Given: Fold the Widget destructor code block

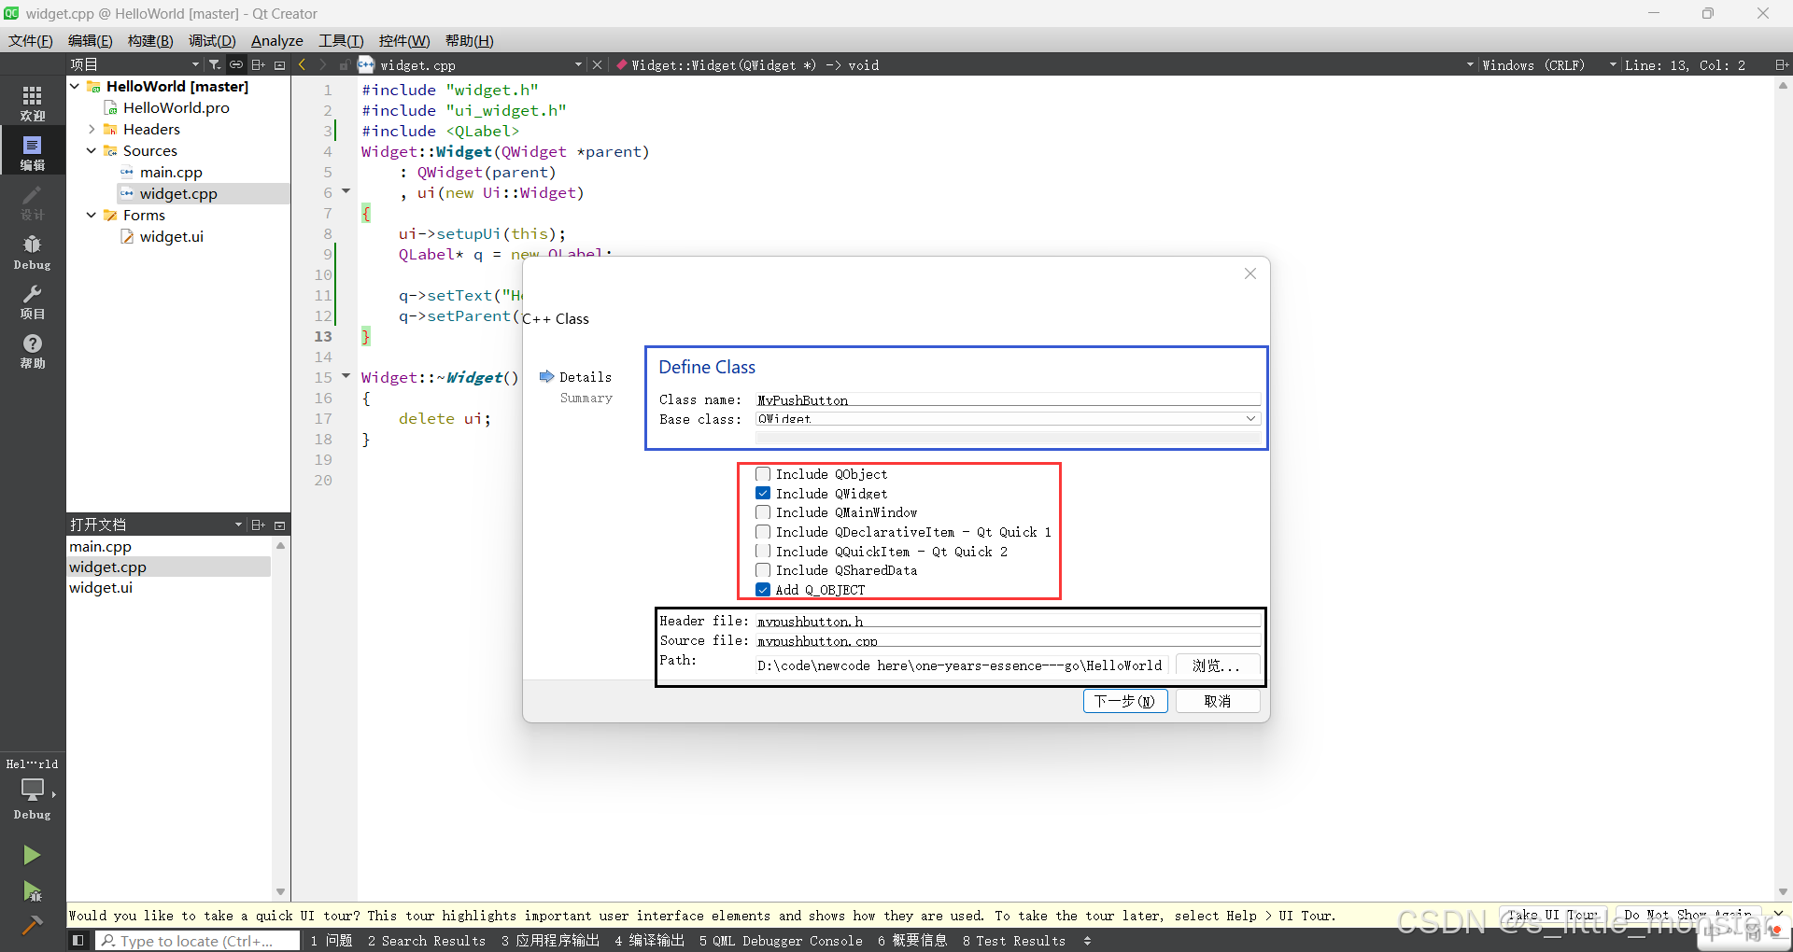Looking at the screenshot, I should coord(346,376).
